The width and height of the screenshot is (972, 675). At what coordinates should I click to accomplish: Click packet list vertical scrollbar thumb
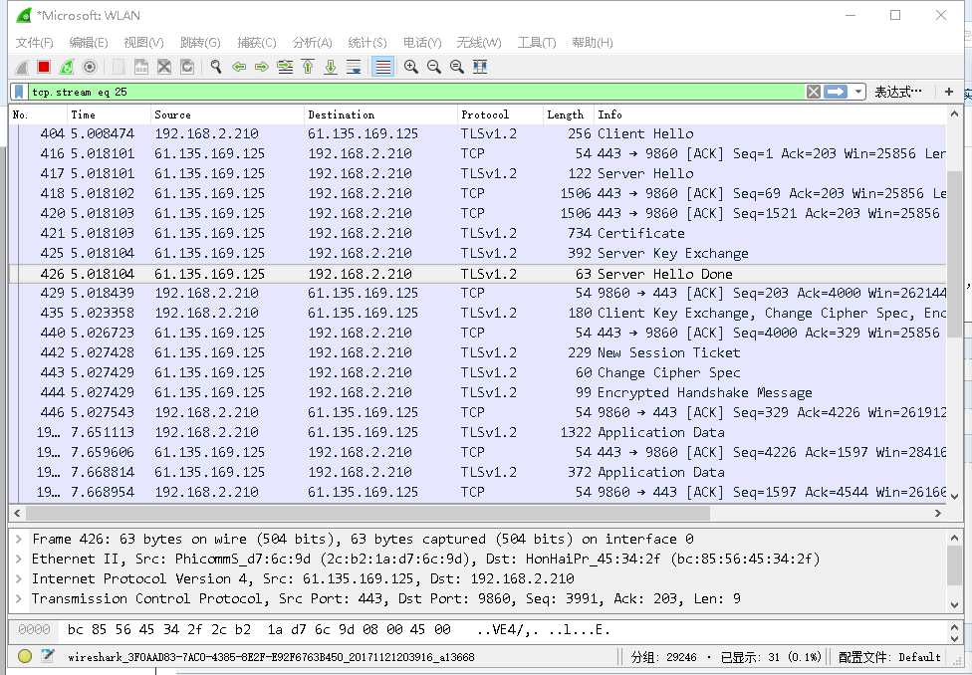point(954,254)
